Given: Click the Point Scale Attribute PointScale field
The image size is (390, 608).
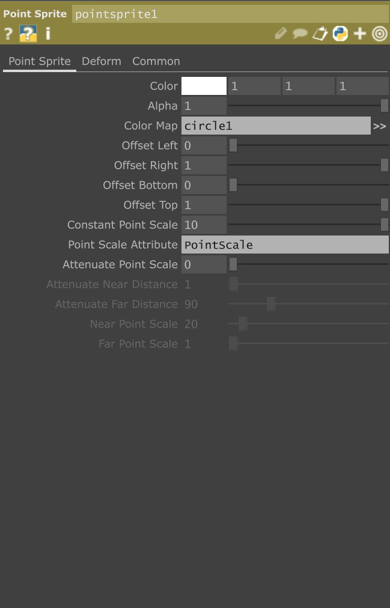Looking at the screenshot, I should [285, 245].
